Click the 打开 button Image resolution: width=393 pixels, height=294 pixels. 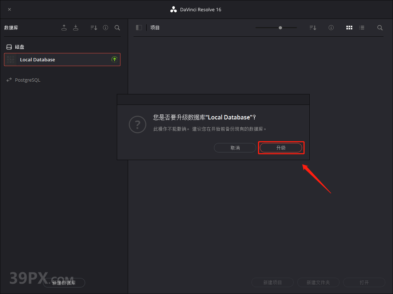point(364,282)
